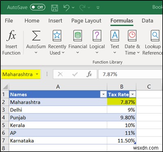163x152 pixels.
Task: Select the 9% tax rate cell
Action: tap(121, 110)
